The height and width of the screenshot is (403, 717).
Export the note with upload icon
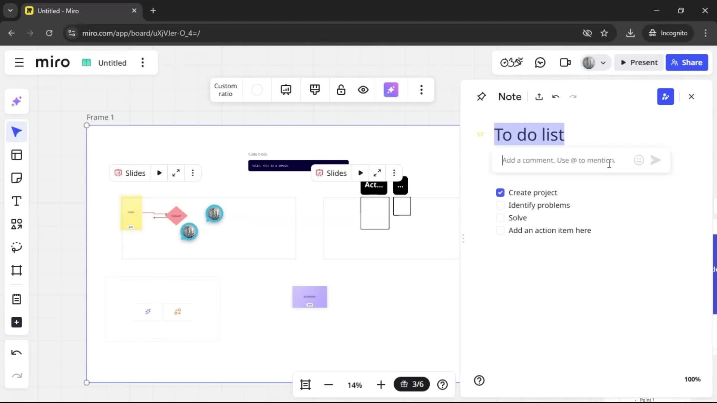(x=539, y=97)
